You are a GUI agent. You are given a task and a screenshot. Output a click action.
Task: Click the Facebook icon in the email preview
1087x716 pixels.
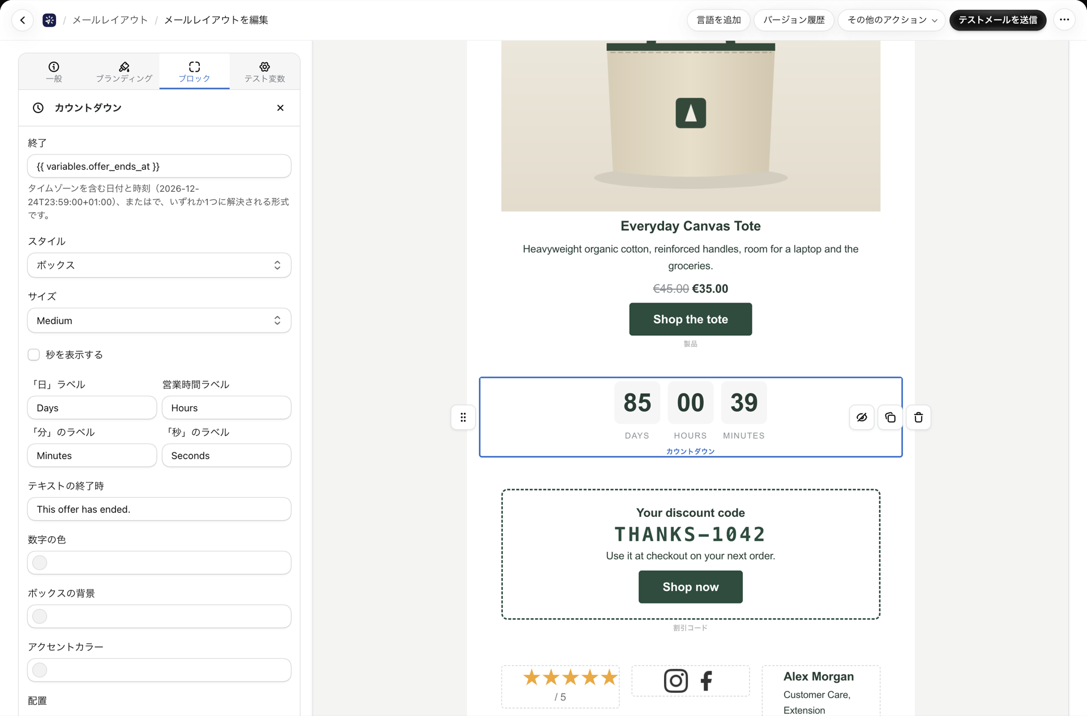click(x=706, y=680)
